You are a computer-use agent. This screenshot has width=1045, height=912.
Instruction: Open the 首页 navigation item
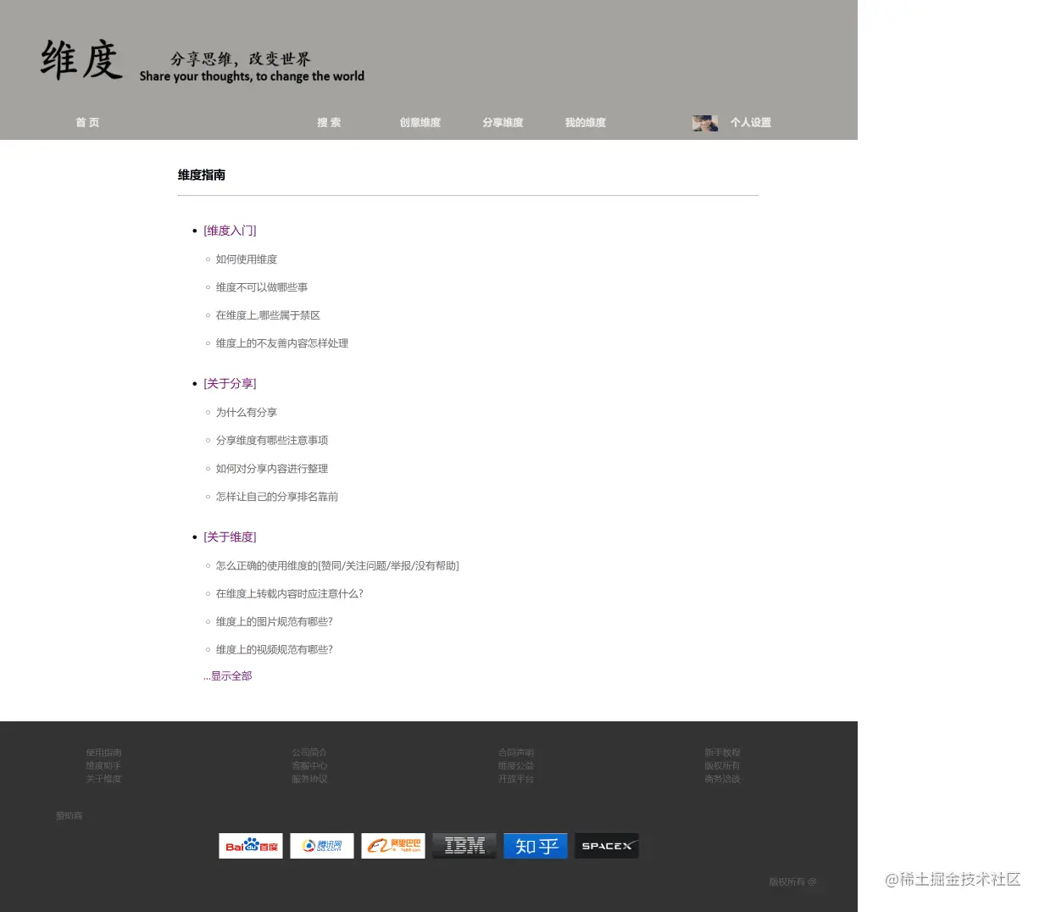pyautogui.click(x=86, y=122)
